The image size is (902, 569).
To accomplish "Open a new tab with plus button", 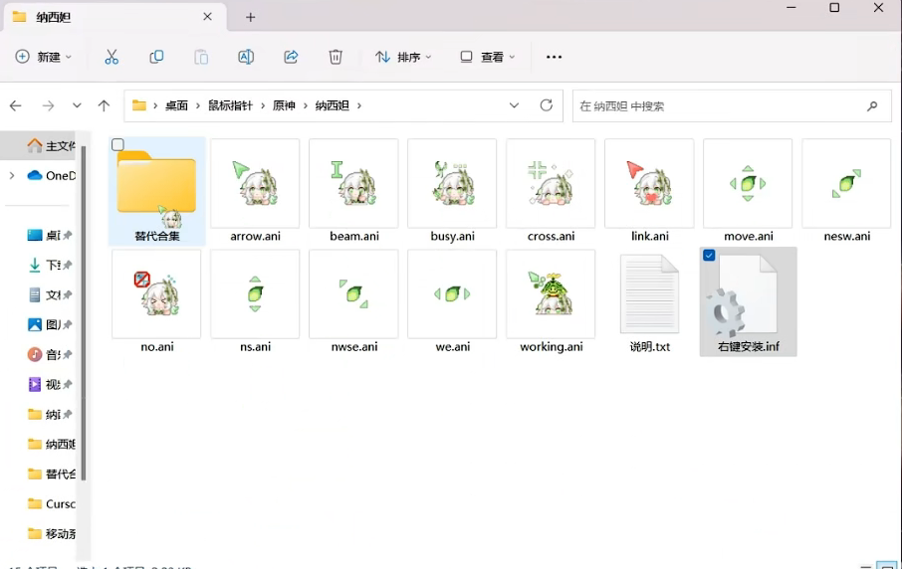I will click(x=251, y=17).
